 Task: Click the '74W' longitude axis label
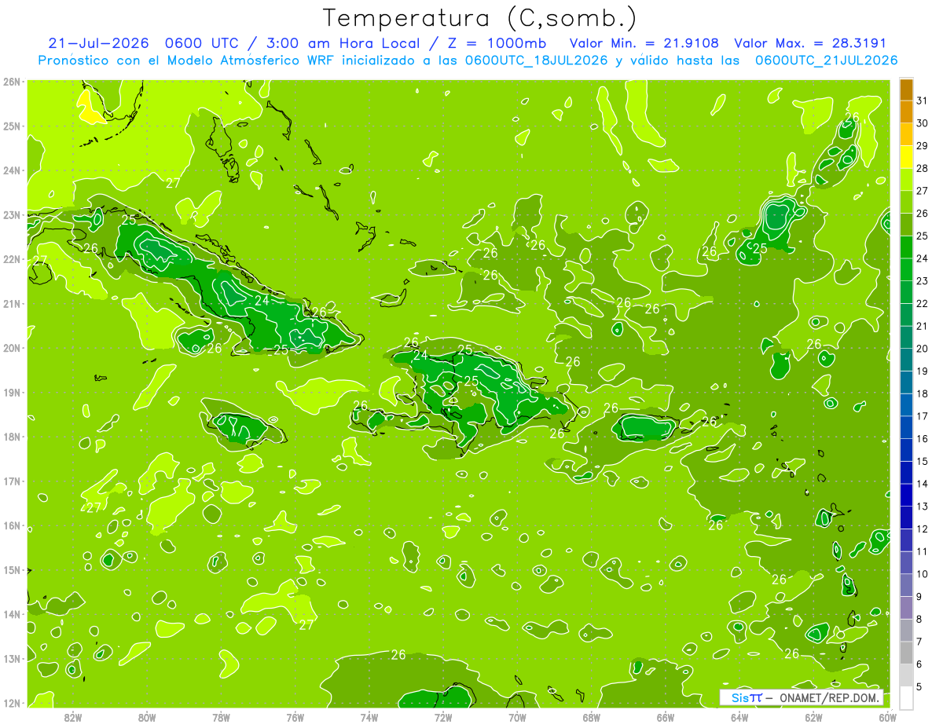pyautogui.click(x=369, y=717)
